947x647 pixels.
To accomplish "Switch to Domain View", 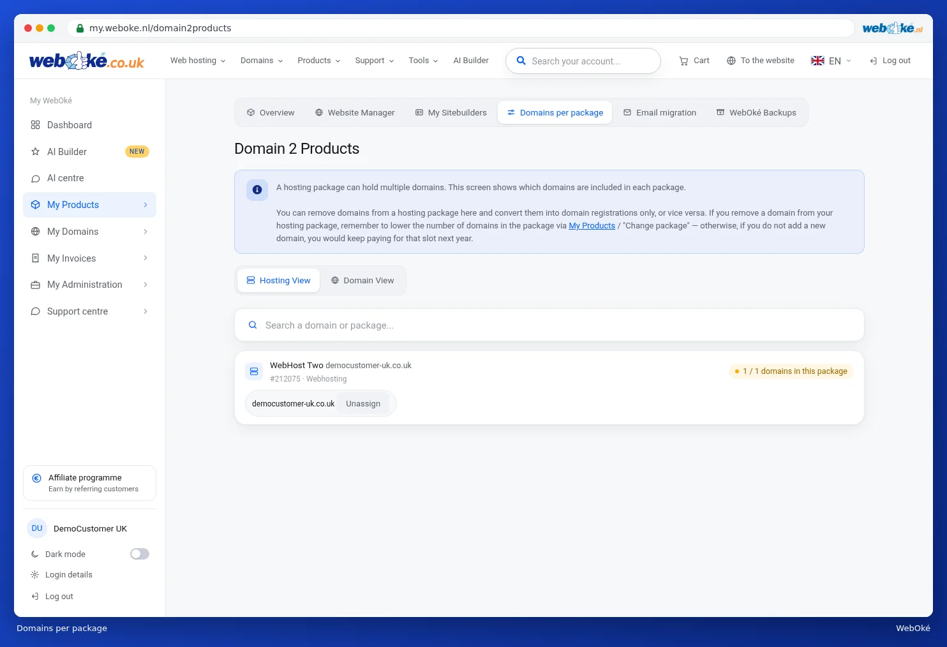I will tap(362, 280).
